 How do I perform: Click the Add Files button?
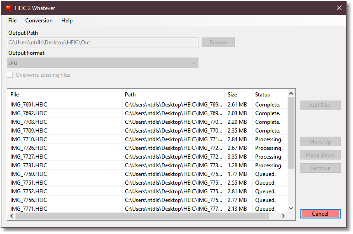(x=320, y=105)
